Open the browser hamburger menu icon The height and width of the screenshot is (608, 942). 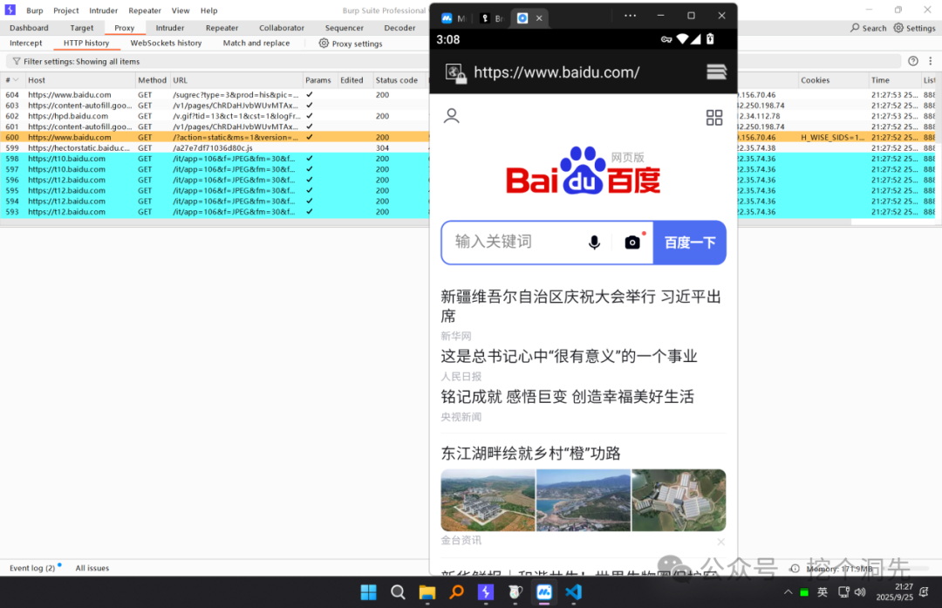point(716,72)
